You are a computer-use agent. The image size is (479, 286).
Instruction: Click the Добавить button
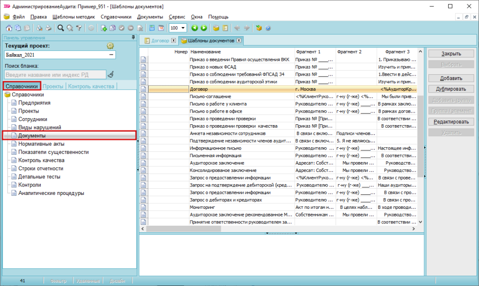pos(451,79)
